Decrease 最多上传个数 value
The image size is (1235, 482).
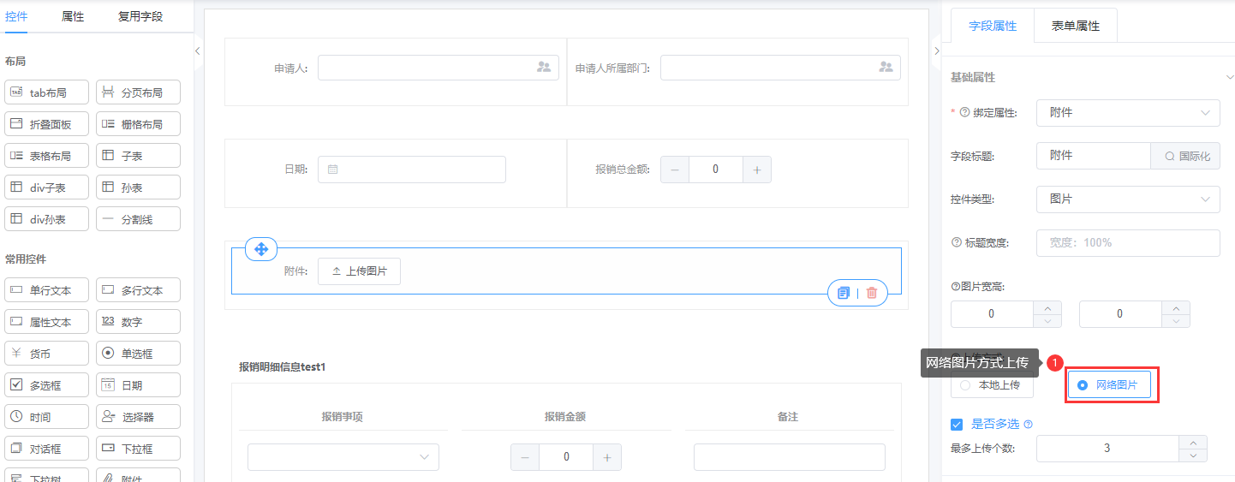coord(1193,455)
